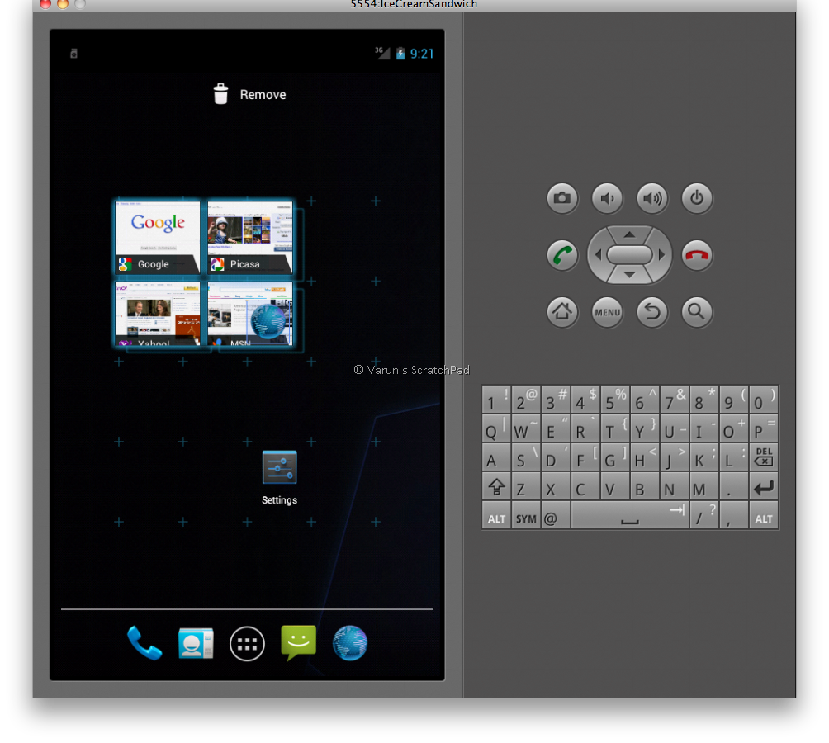
Task: Open the Contacts (People) app in dock
Action: click(196, 643)
